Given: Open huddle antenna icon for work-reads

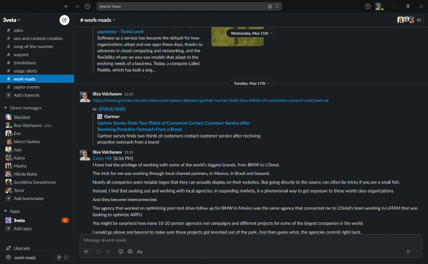Looking at the screenshot, I should [x=9, y=258].
